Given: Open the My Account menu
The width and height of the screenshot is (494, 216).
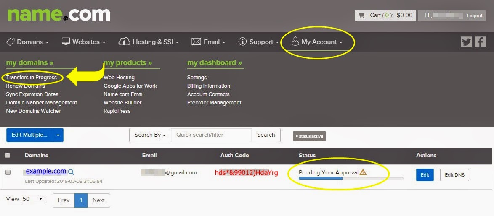Looking at the screenshot, I should pyautogui.click(x=317, y=42).
